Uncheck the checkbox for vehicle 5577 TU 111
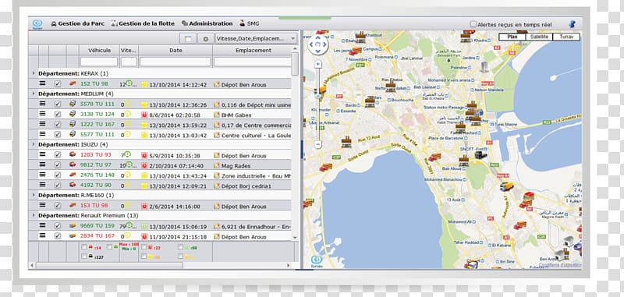This screenshot has width=624, height=297. click(58, 134)
